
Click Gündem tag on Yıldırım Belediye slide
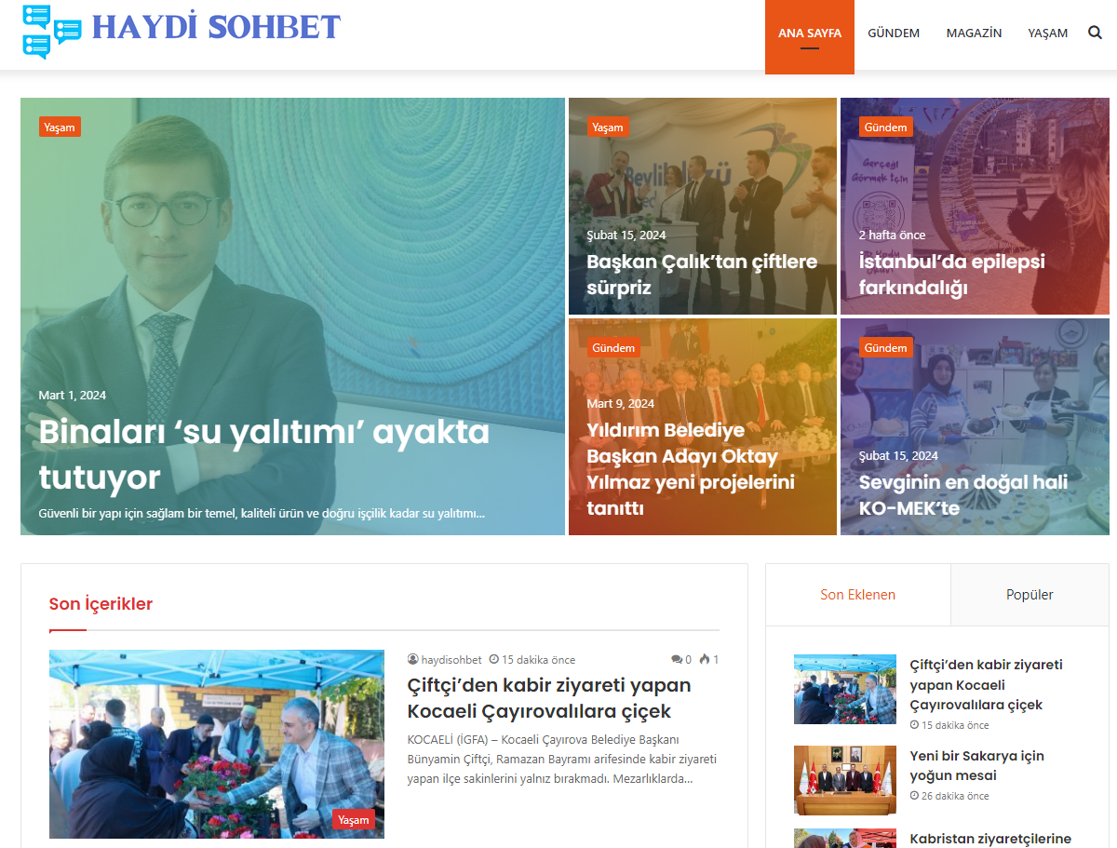click(x=613, y=347)
